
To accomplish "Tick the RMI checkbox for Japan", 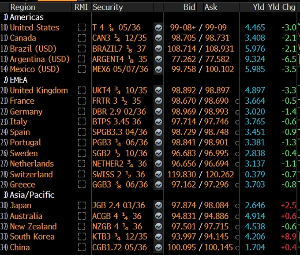I will coord(82,206).
